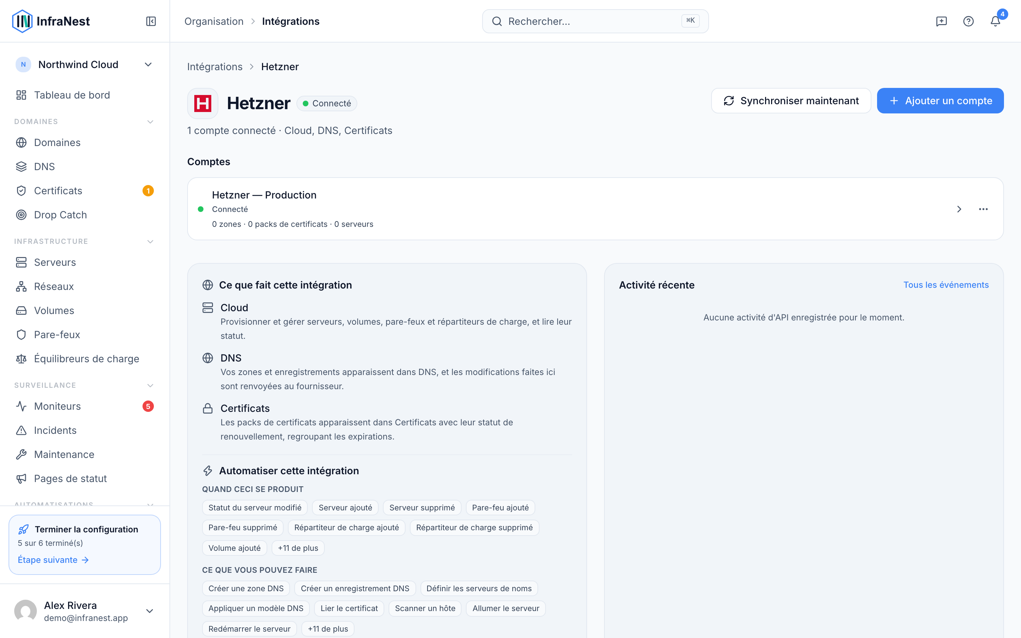The width and height of the screenshot is (1021, 638).
Task: Follow the Étape suivante link
Action: 53,560
